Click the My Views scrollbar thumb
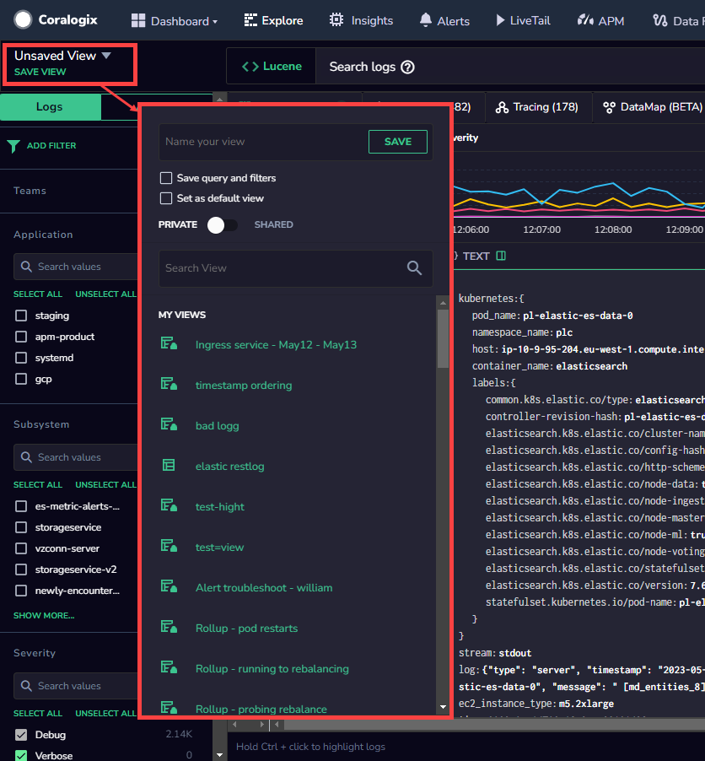Viewport: 705px width, 761px height. 443,339
